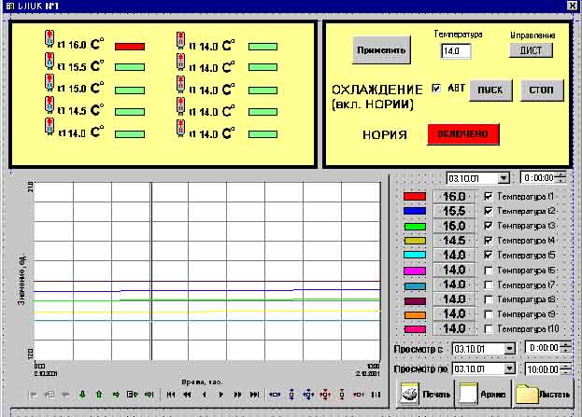This screenshot has width=582, height=417.
Task: Click the skip-to-end playback icon
Action: pos(252,395)
